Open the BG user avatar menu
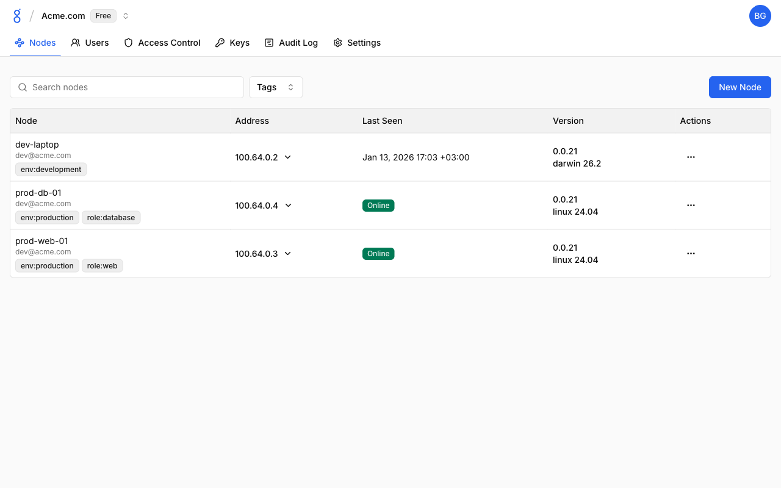The height and width of the screenshot is (488, 781). point(760,16)
